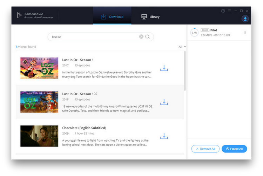
Task: Open Lost In Oz Season 1 thumbnail
Action: 39,68
